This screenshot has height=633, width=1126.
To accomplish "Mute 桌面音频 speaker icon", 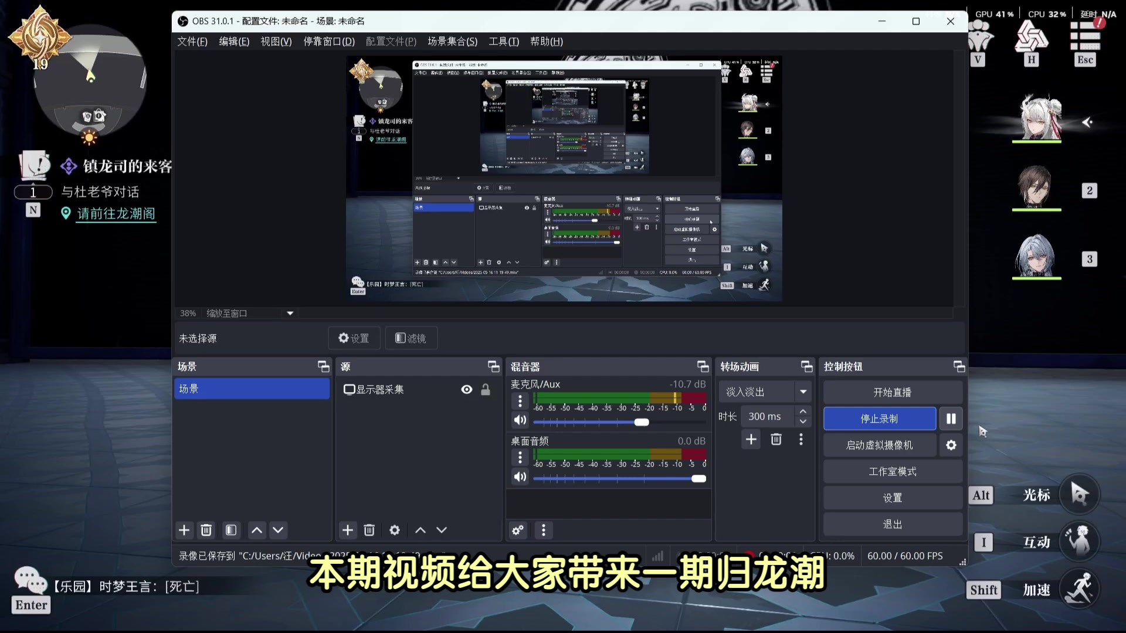I will coord(520,477).
